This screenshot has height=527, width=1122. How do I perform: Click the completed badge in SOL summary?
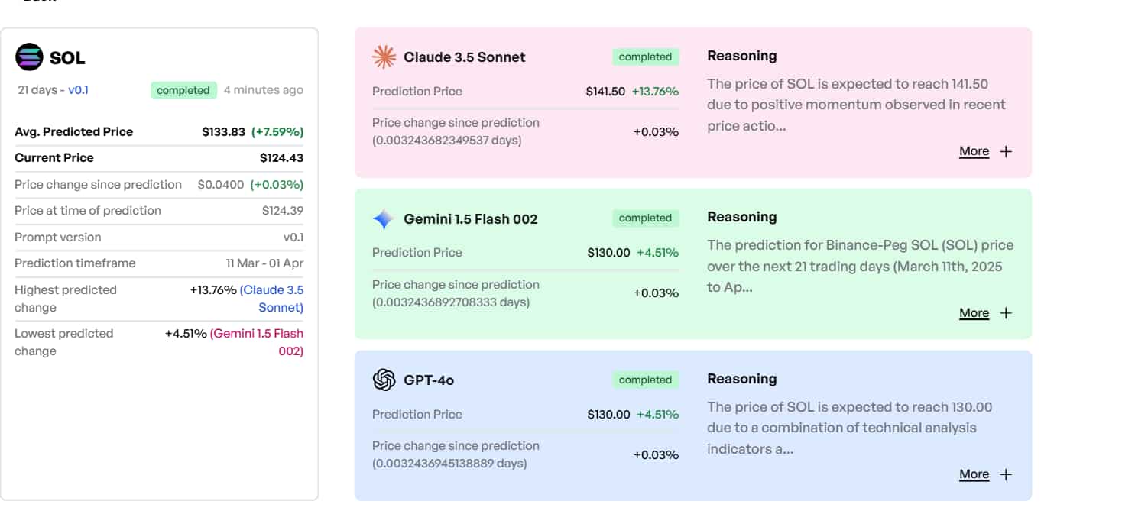[183, 90]
